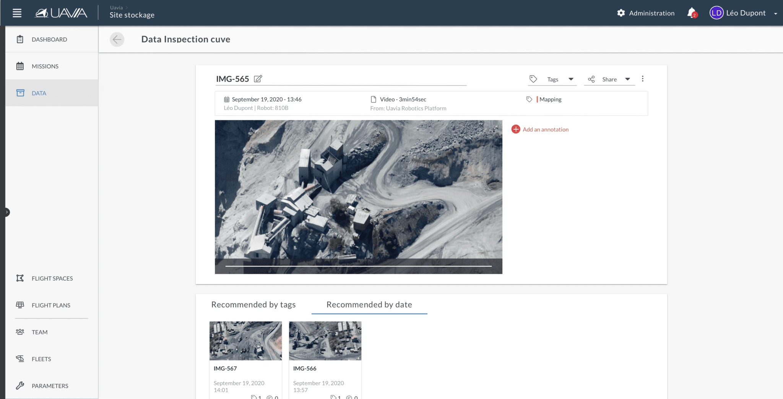783x399 pixels.
Task: Go back using the back arrow button
Action: (x=117, y=39)
